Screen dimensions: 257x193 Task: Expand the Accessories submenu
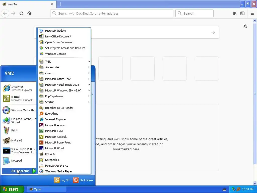[x=64, y=67]
